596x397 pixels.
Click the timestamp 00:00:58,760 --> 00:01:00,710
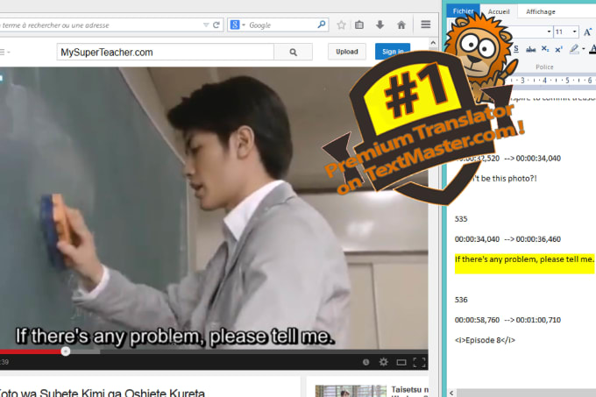507,320
